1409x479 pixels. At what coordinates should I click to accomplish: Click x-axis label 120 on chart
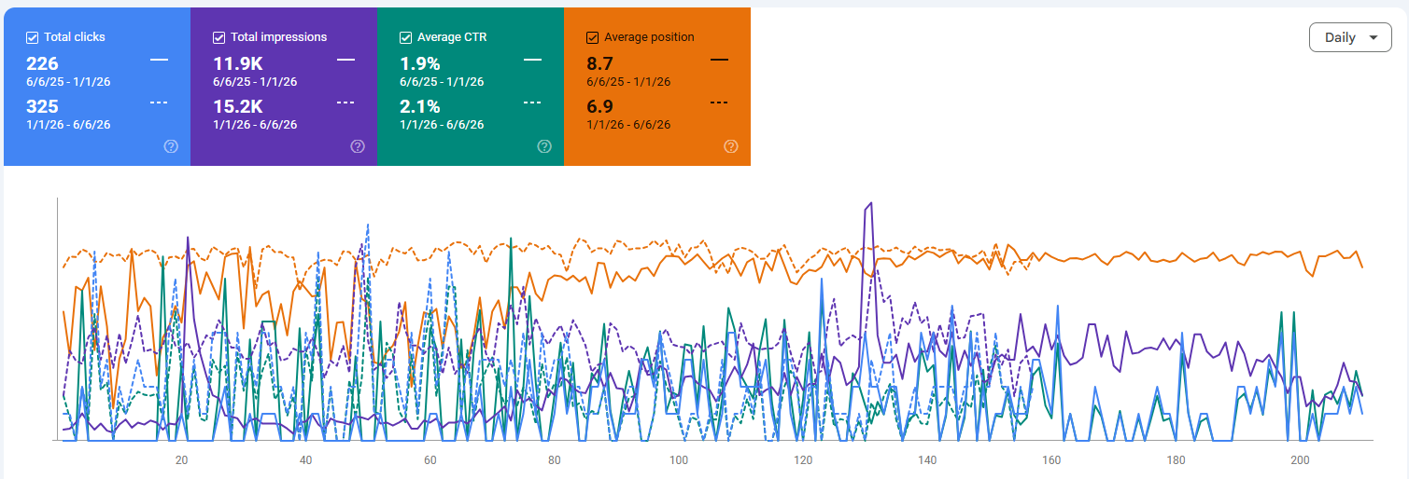[x=803, y=460]
